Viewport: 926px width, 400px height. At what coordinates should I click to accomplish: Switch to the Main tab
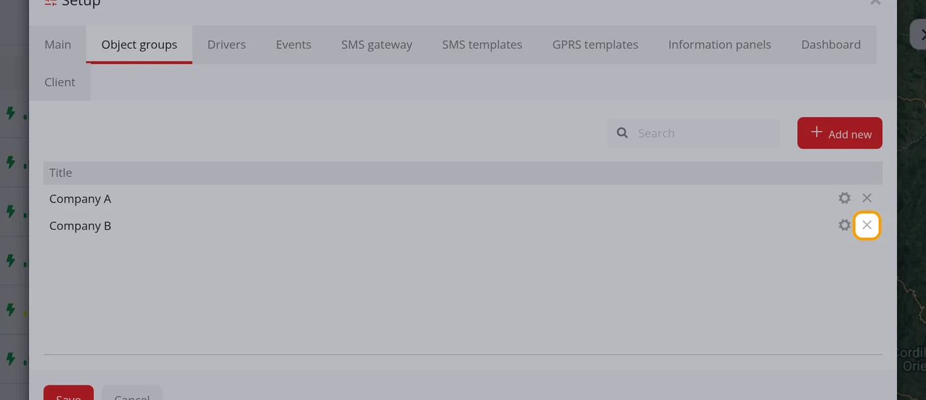[x=58, y=44]
